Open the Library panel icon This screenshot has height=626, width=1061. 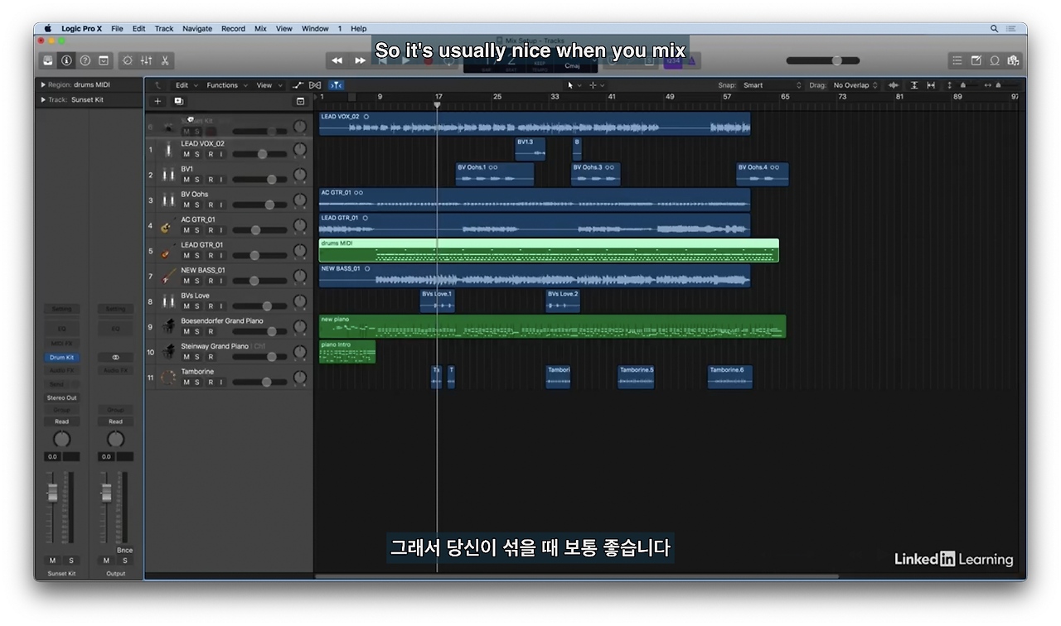(48, 60)
